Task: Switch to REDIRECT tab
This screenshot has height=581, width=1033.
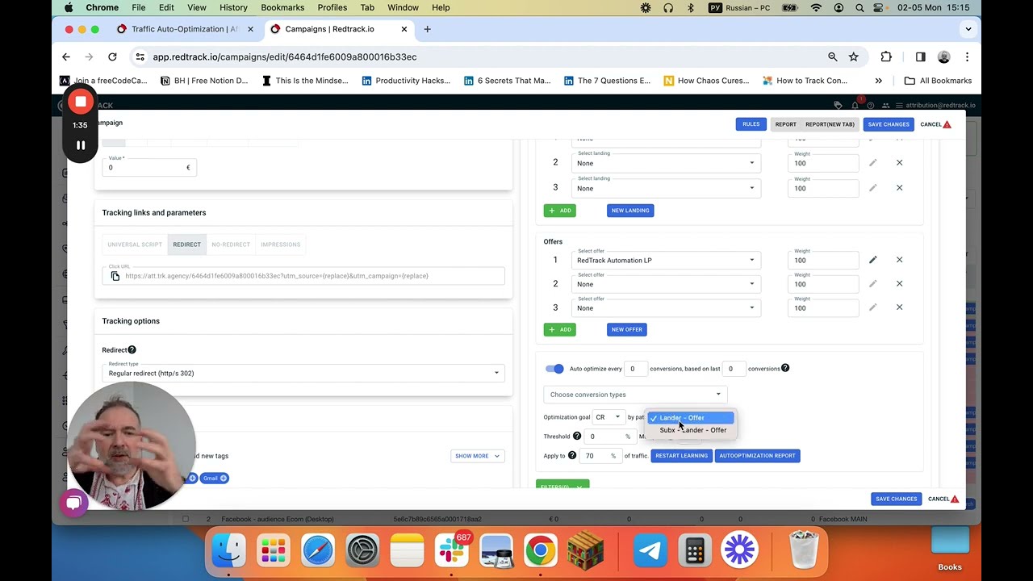Action: click(x=186, y=245)
